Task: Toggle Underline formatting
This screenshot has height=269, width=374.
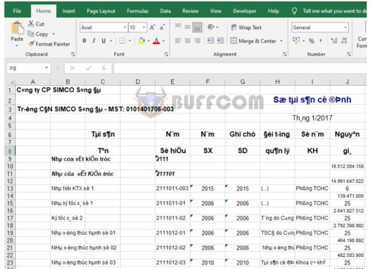Action: (104, 40)
